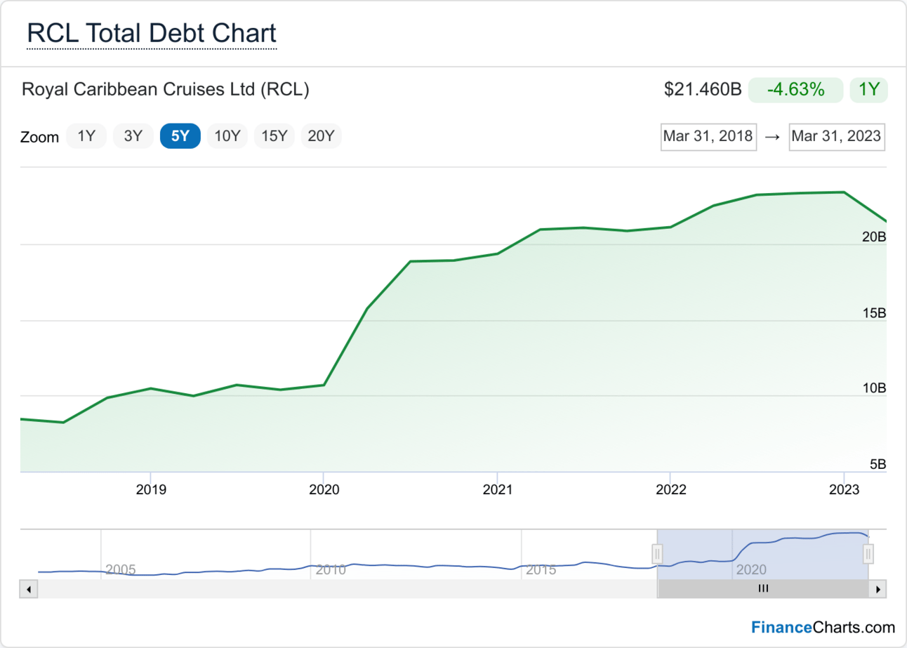Click the Royal Caribbean Cruises Ltd (RCL) label
The width and height of the screenshot is (907, 648).
[166, 90]
